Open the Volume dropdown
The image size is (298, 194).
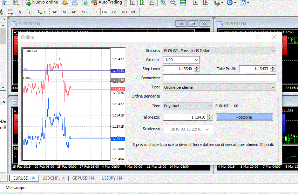click(181, 60)
